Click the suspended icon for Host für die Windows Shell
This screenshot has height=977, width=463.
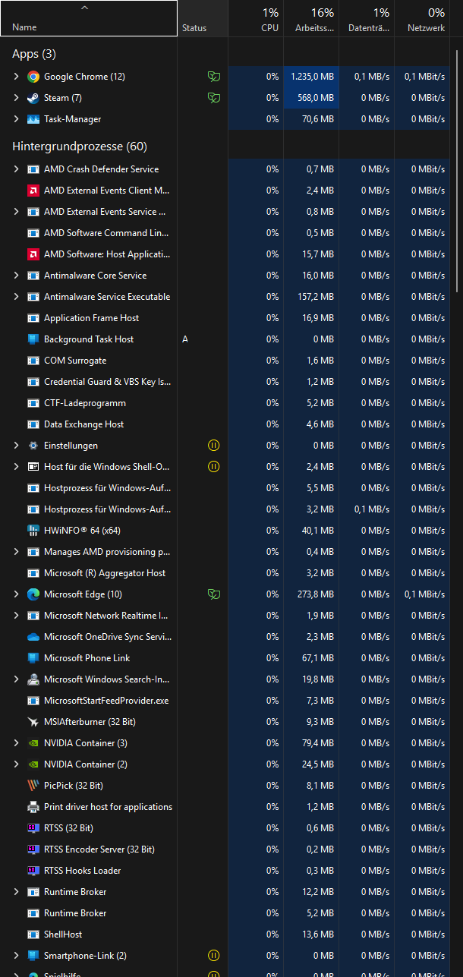pyautogui.click(x=214, y=467)
